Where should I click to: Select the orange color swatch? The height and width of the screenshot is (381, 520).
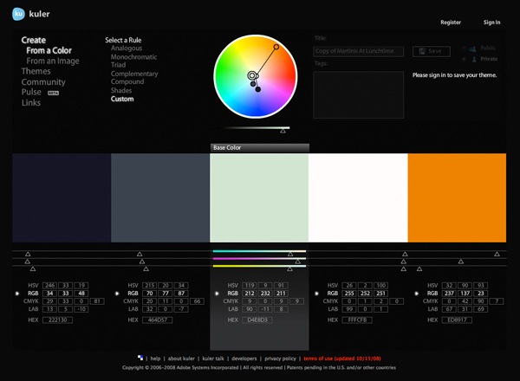(x=457, y=197)
